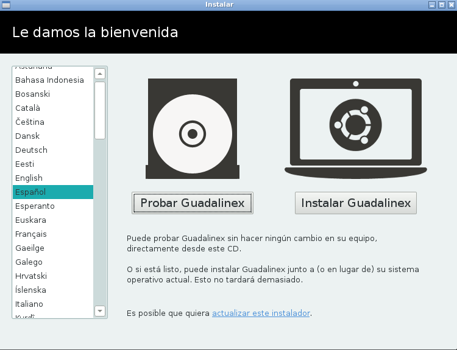
Task: Select Bosanski in the language list
Action: (x=53, y=94)
